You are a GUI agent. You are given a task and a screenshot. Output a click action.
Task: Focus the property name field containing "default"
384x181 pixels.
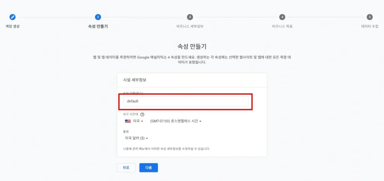pos(186,101)
